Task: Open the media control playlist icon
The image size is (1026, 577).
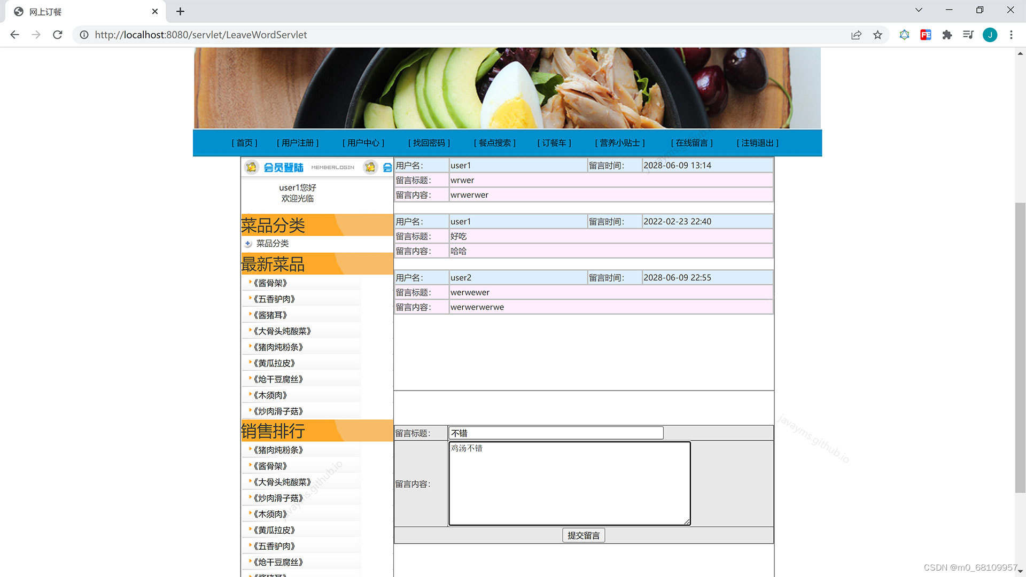Action: coord(968,35)
